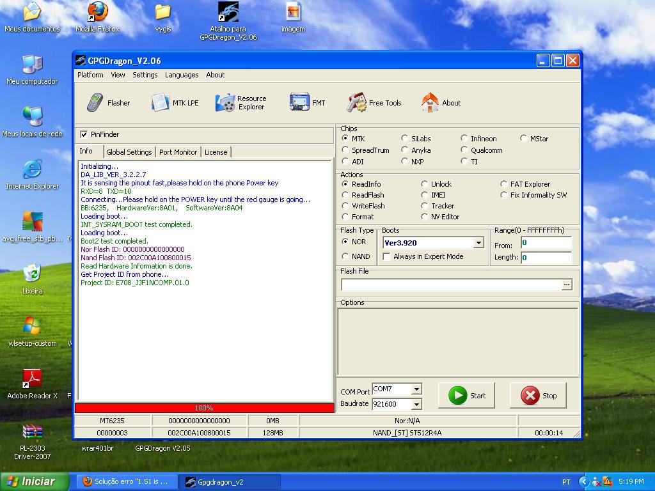Click the NAND_[ST] ST512R4A status cell
Image resolution: width=655 pixels, height=491 pixels.
click(x=407, y=433)
